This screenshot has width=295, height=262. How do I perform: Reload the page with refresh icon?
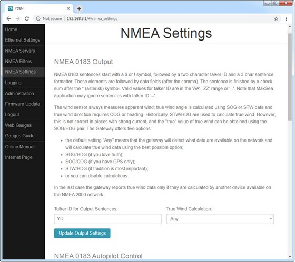click(27, 18)
